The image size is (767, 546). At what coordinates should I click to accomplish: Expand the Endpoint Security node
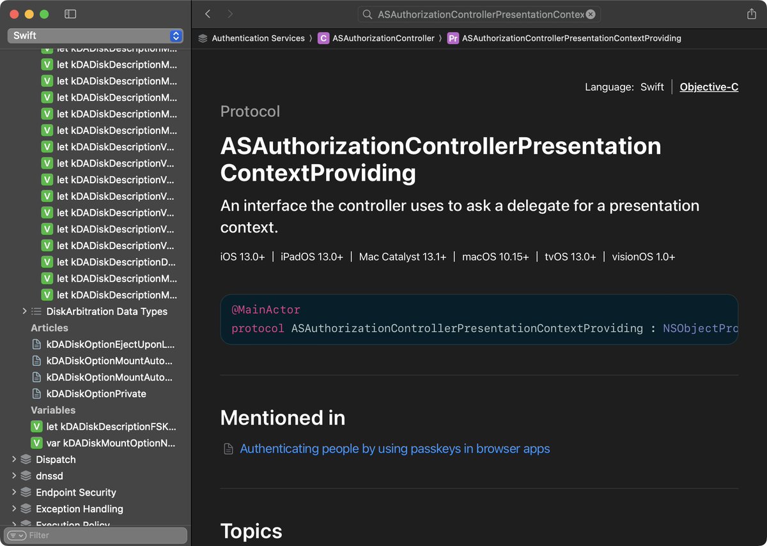(14, 492)
